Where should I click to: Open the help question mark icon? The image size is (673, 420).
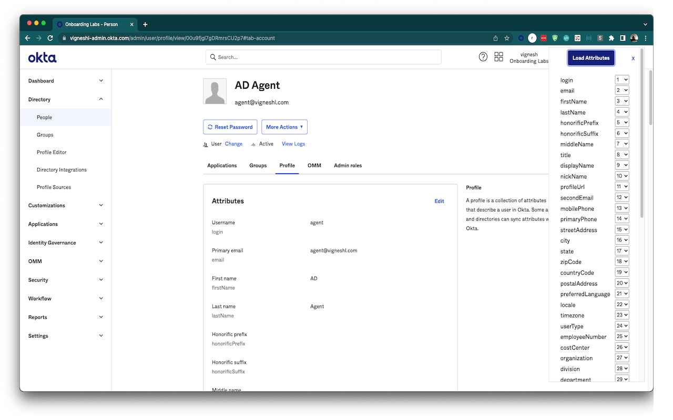(x=483, y=57)
